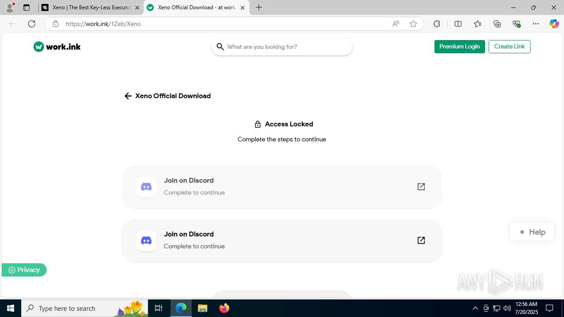This screenshot has width=564, height=317.
Task: Open the Extensions menu
Action: click(x=437, y=24)
